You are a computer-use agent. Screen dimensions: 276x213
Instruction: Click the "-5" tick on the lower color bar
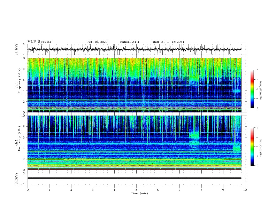[x=257, y=147]
